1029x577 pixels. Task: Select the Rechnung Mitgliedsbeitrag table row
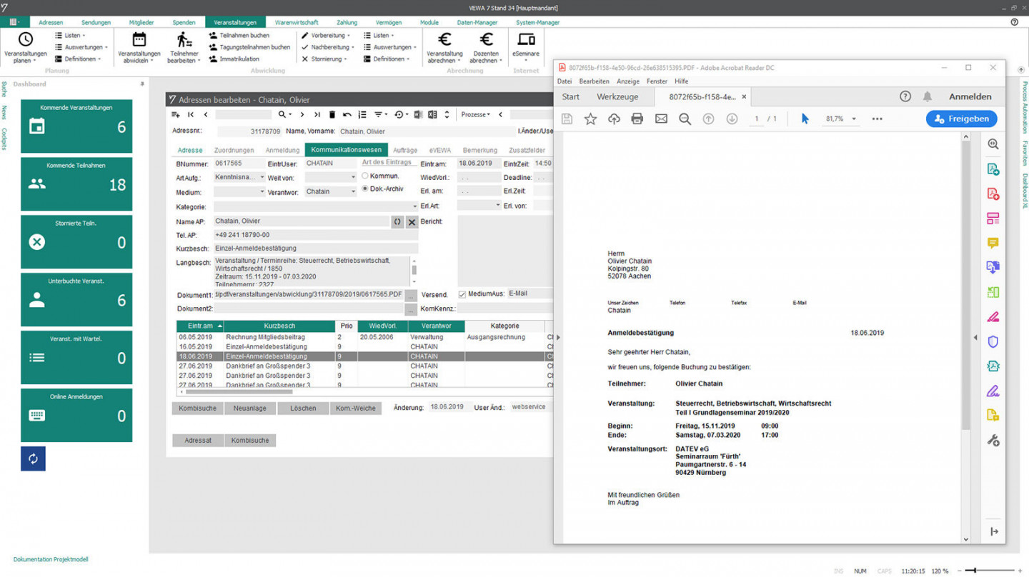364,337
